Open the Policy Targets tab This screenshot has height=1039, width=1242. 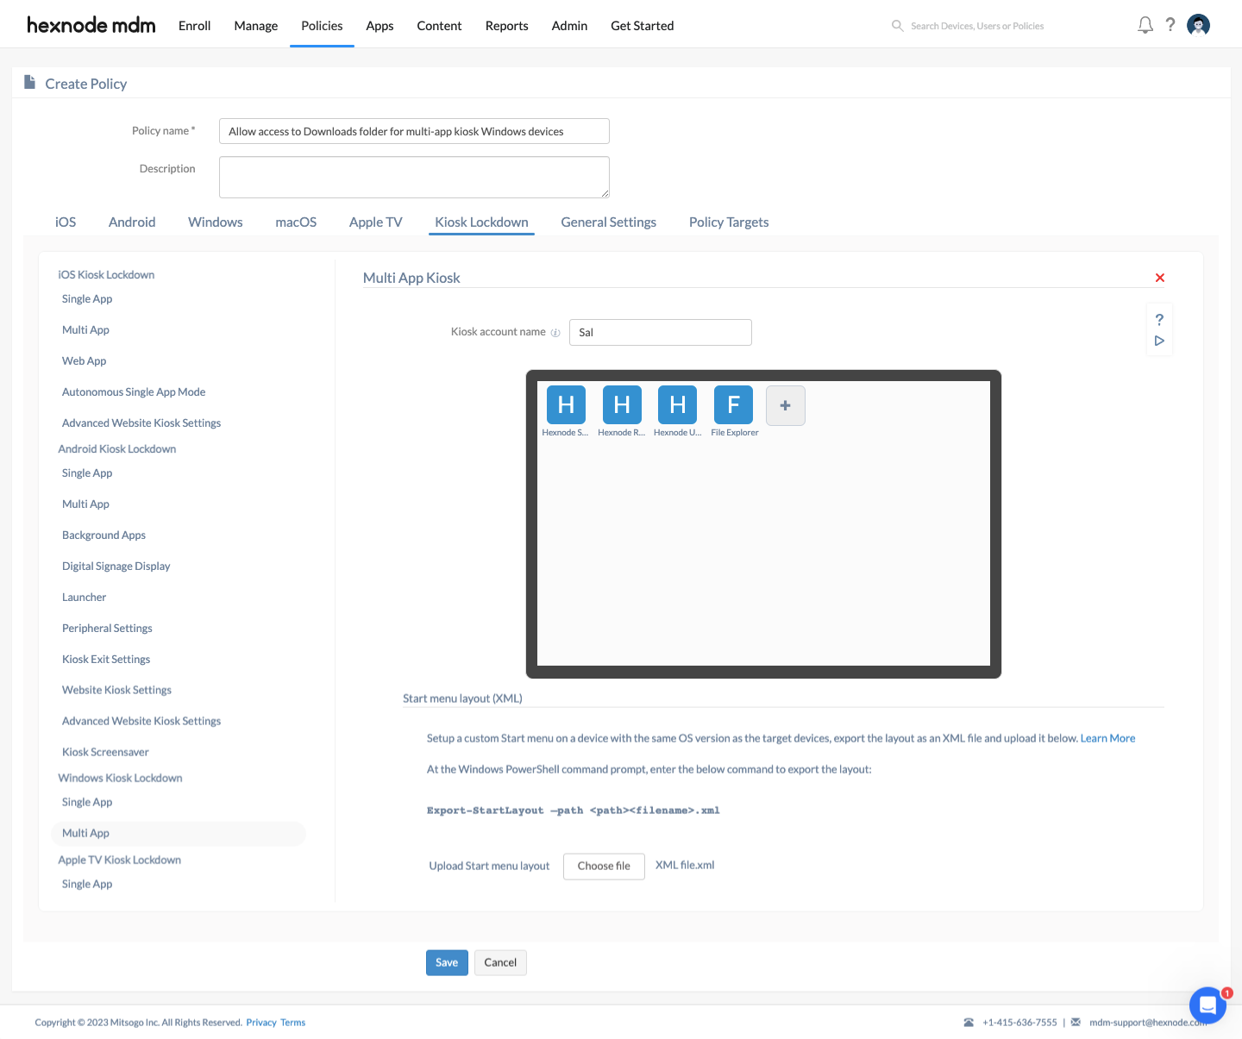(729, 222)
